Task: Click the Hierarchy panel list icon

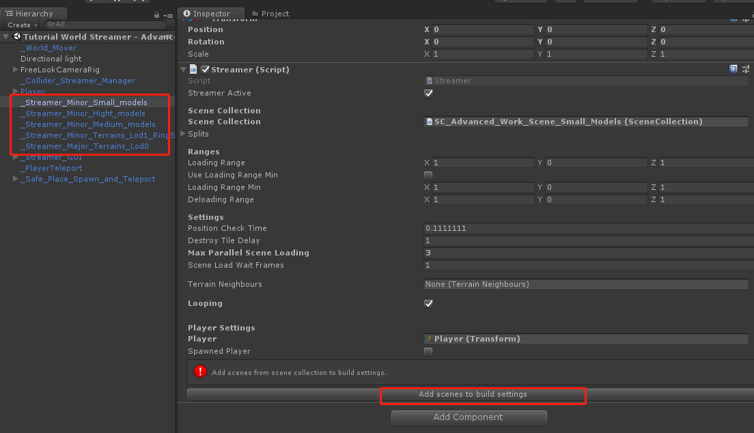Action: 9,13
